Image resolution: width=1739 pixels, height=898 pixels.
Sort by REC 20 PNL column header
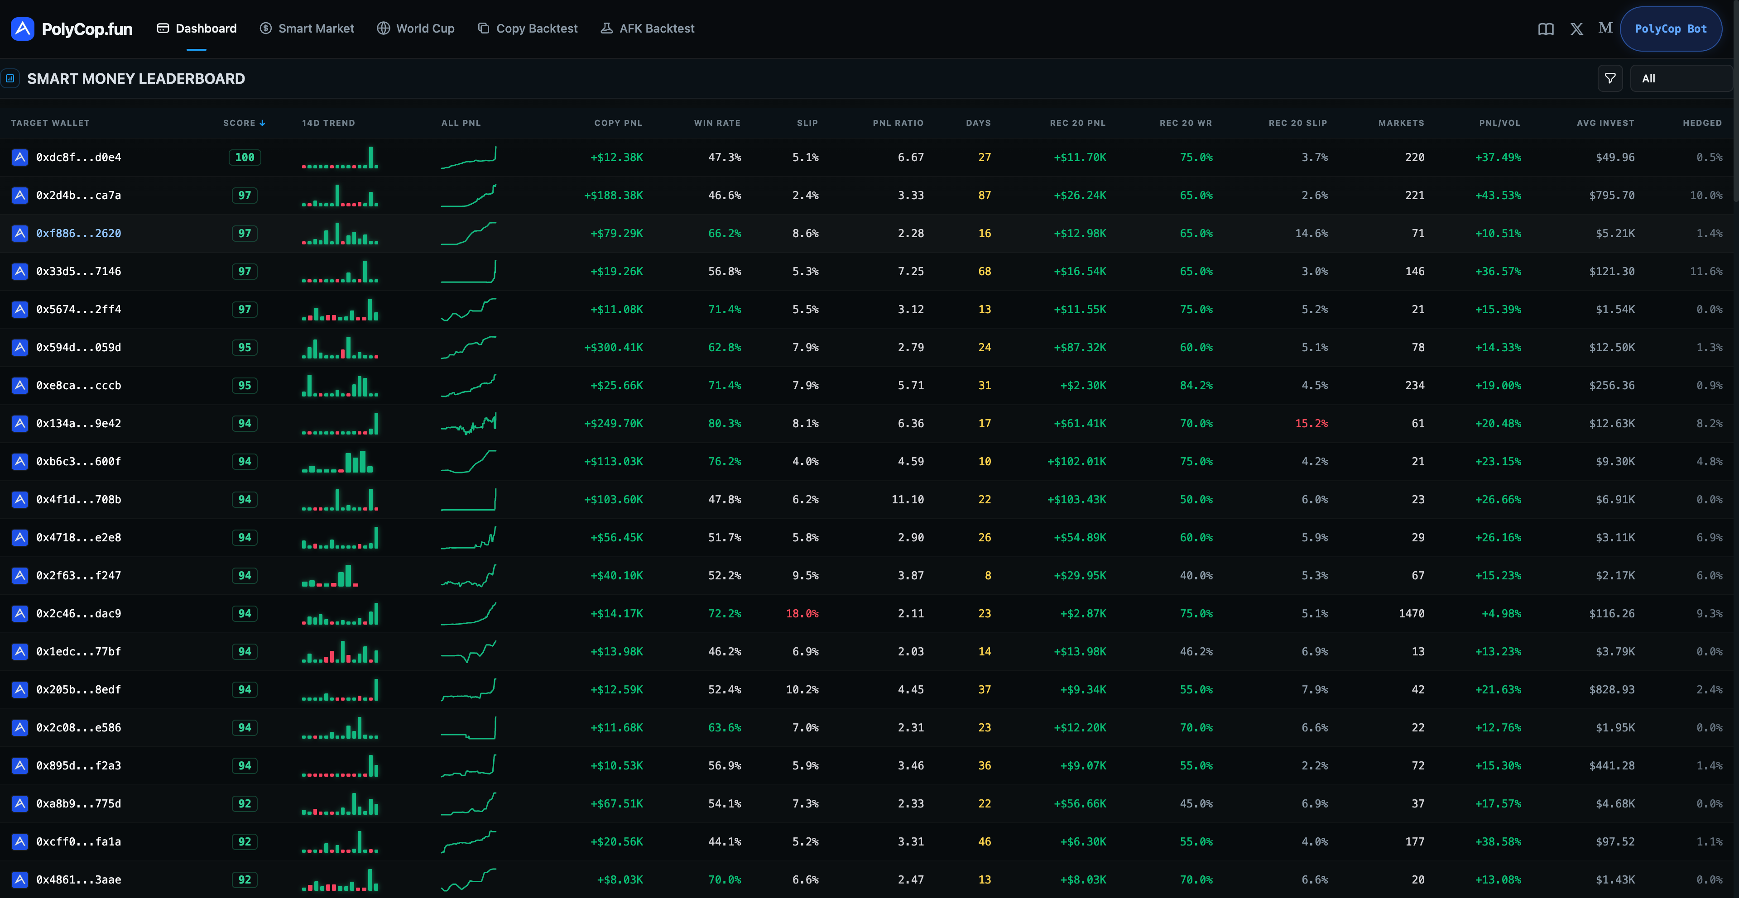click(x=1077, y=123)
